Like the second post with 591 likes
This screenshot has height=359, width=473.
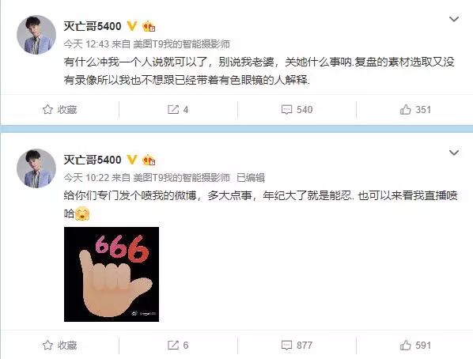(x=415, y=345)
